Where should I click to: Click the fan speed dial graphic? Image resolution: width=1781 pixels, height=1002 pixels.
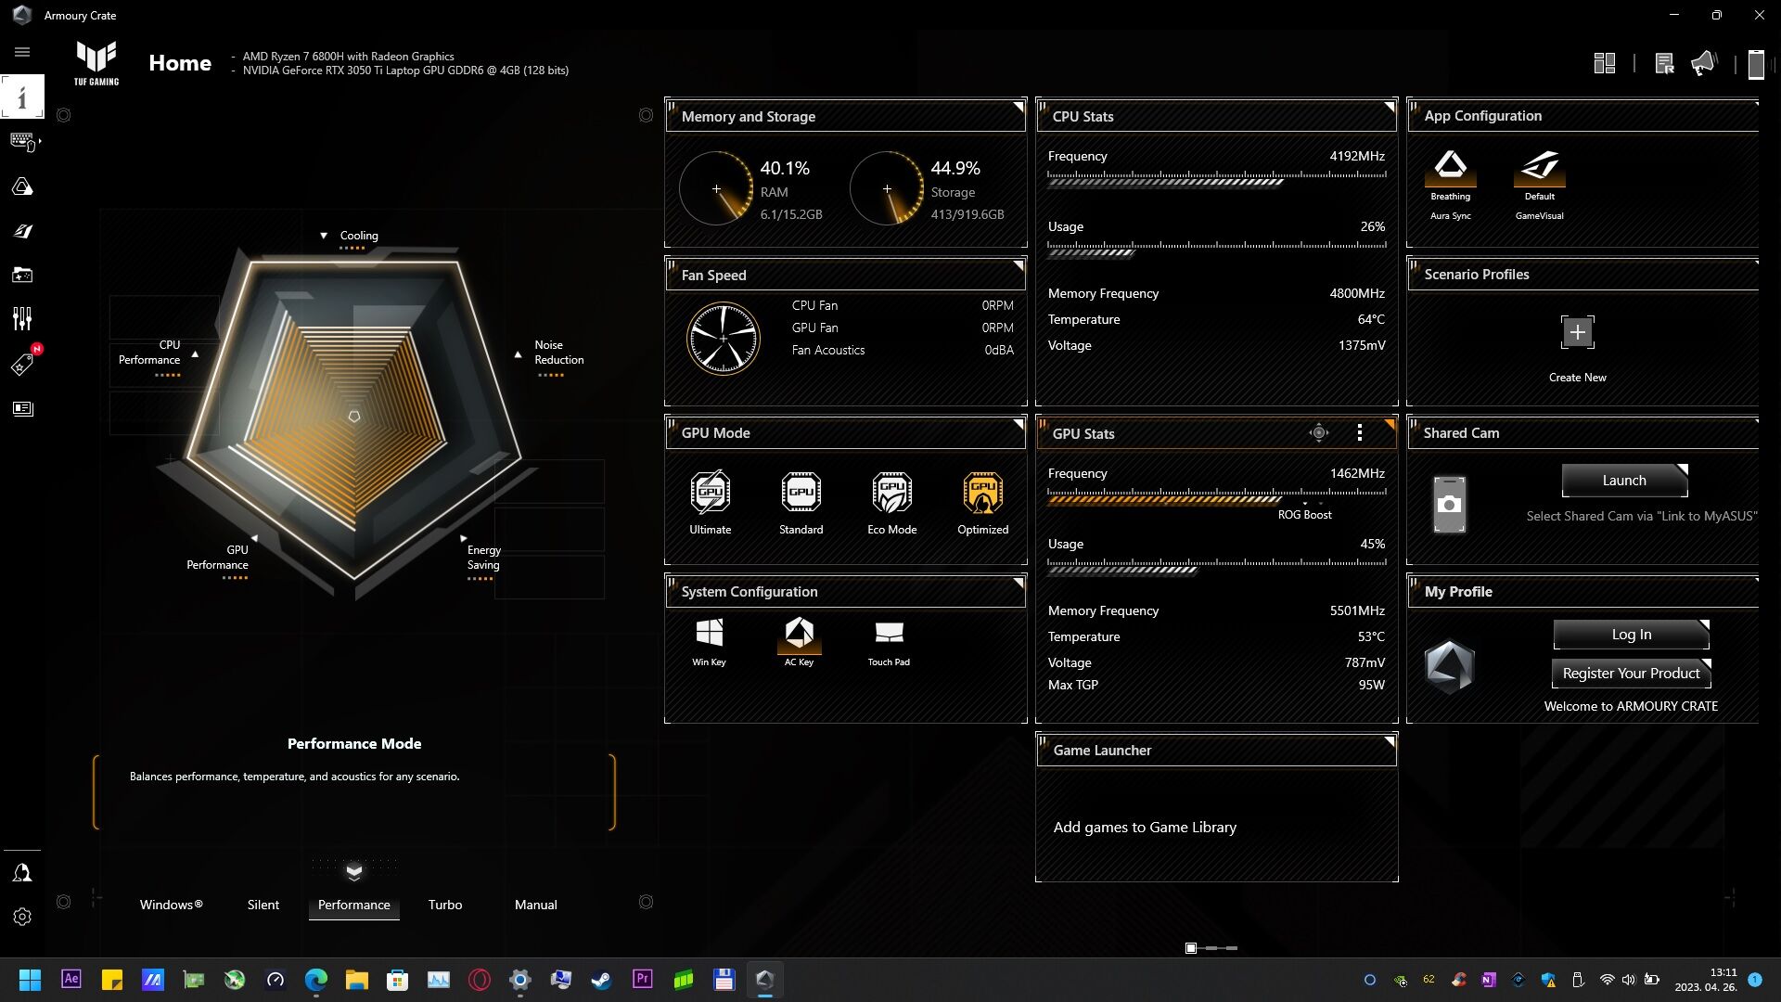[x=724, y=339]
